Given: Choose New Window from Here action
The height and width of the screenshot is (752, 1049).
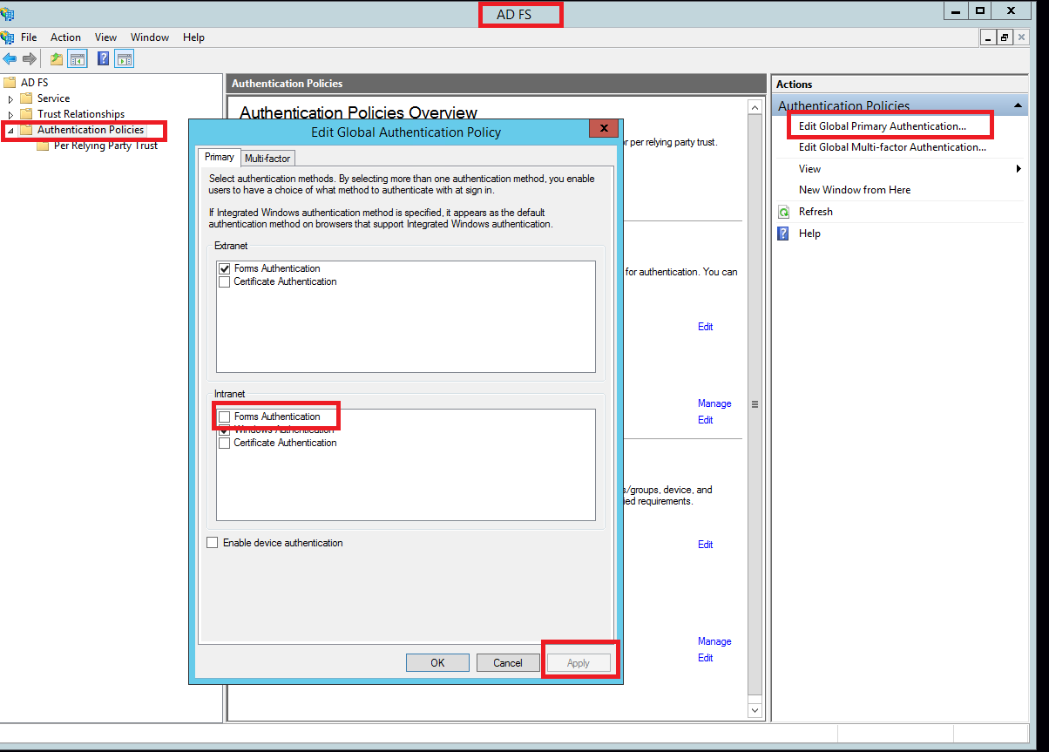Looking at the screenshot, I should click(x=855, y=190).
